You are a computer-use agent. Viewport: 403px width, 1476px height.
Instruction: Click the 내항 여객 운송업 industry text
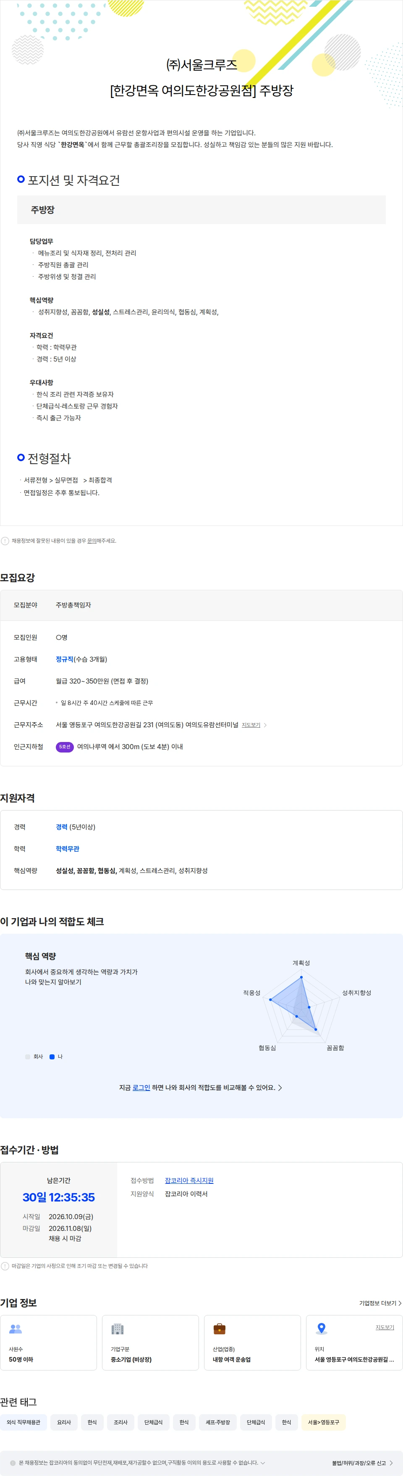click(x=232, y=1360)
